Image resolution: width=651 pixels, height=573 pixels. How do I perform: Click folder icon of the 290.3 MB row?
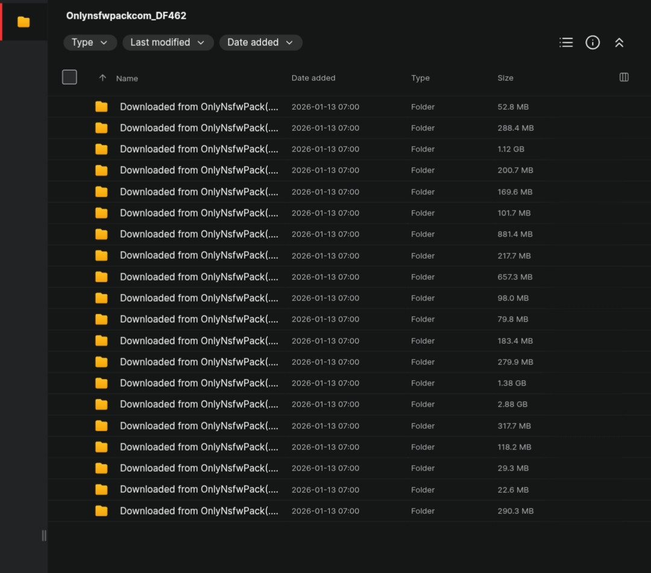coord(101,511)
